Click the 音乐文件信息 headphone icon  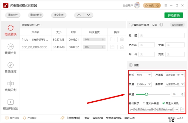[x=131, y=25]
